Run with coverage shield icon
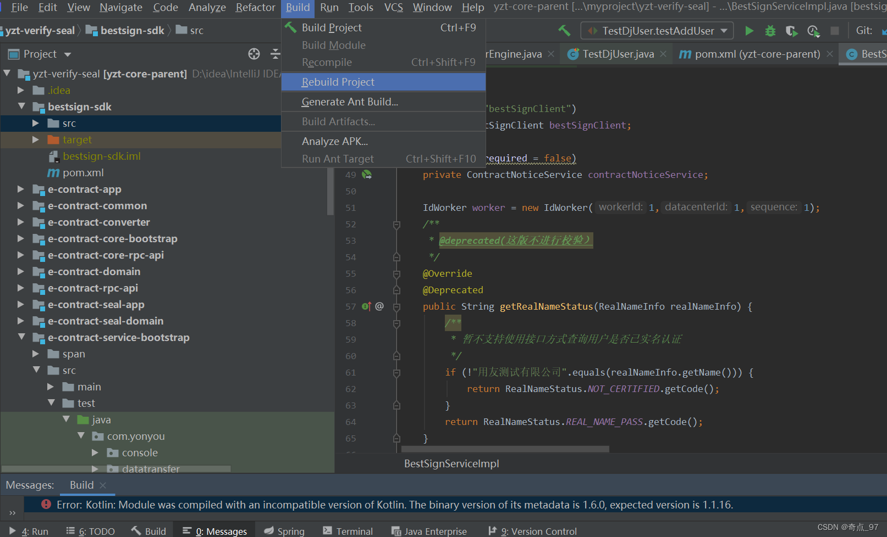This screenshot has width=887, height=537. coord(791,31)
